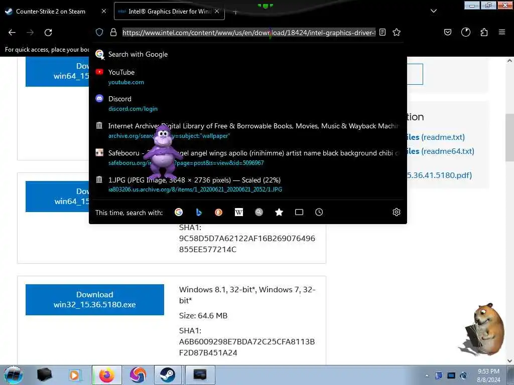
Task: Close the Counter-Strike 2 tab
Action: (x=104, y=11)
